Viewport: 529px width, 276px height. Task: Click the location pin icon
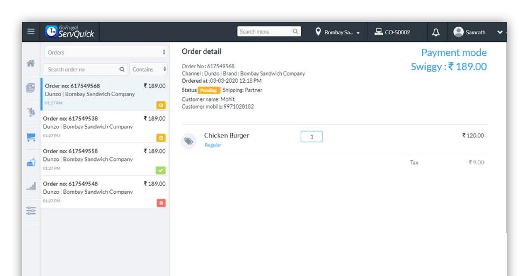(x=318, y=32)
